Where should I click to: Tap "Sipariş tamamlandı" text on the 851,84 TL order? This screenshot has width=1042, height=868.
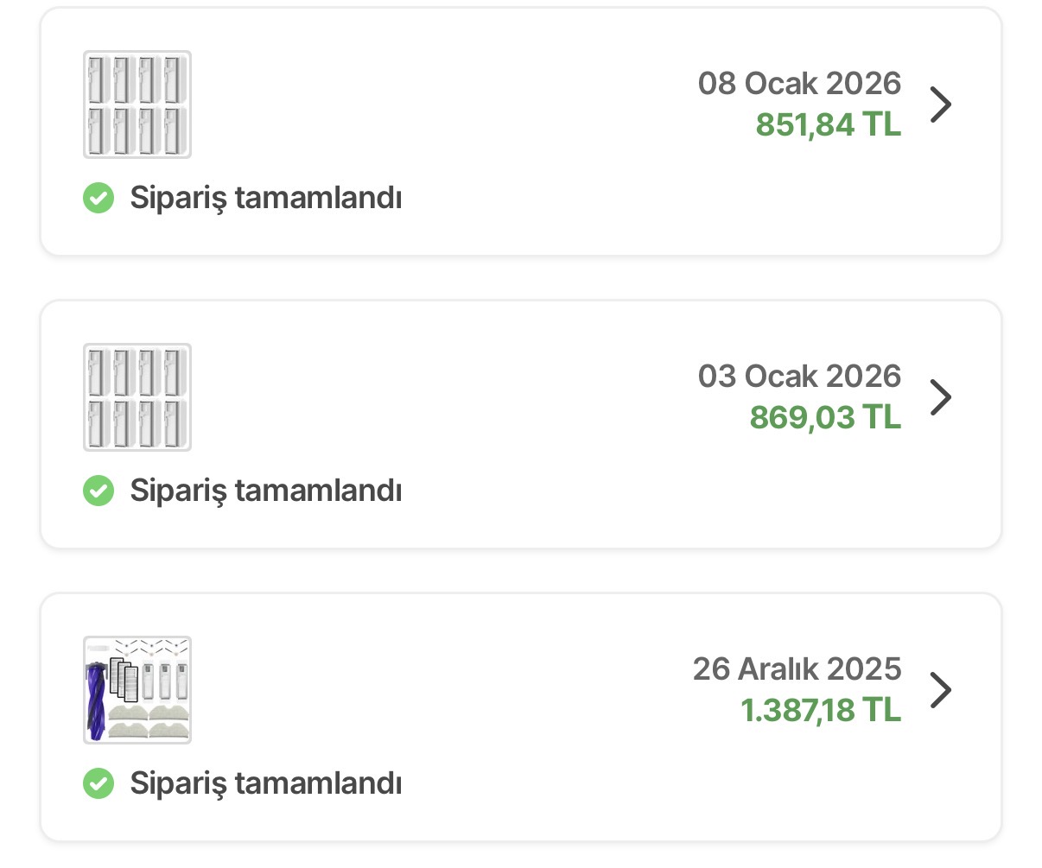coord(265,198)
